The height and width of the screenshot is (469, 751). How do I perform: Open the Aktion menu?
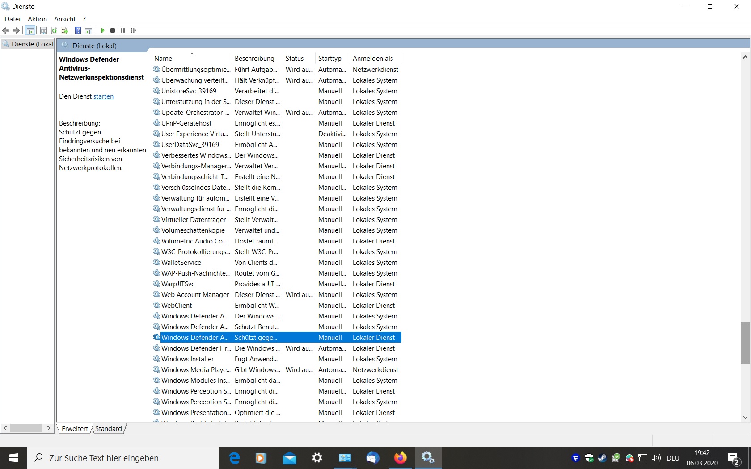click(37, 19)
